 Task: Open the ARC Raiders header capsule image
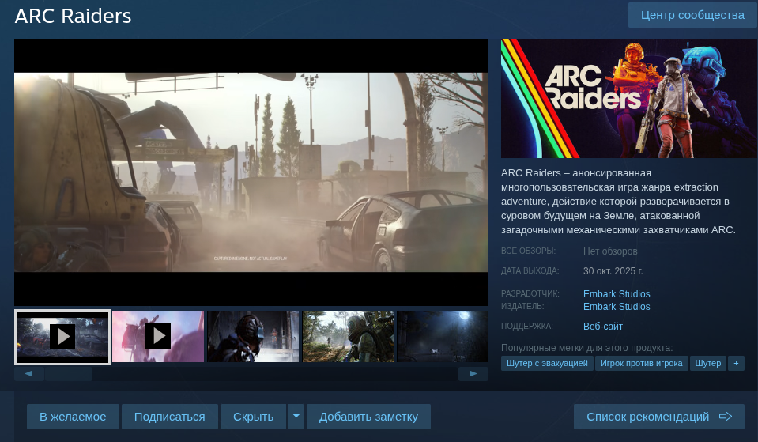click(628, 98)
